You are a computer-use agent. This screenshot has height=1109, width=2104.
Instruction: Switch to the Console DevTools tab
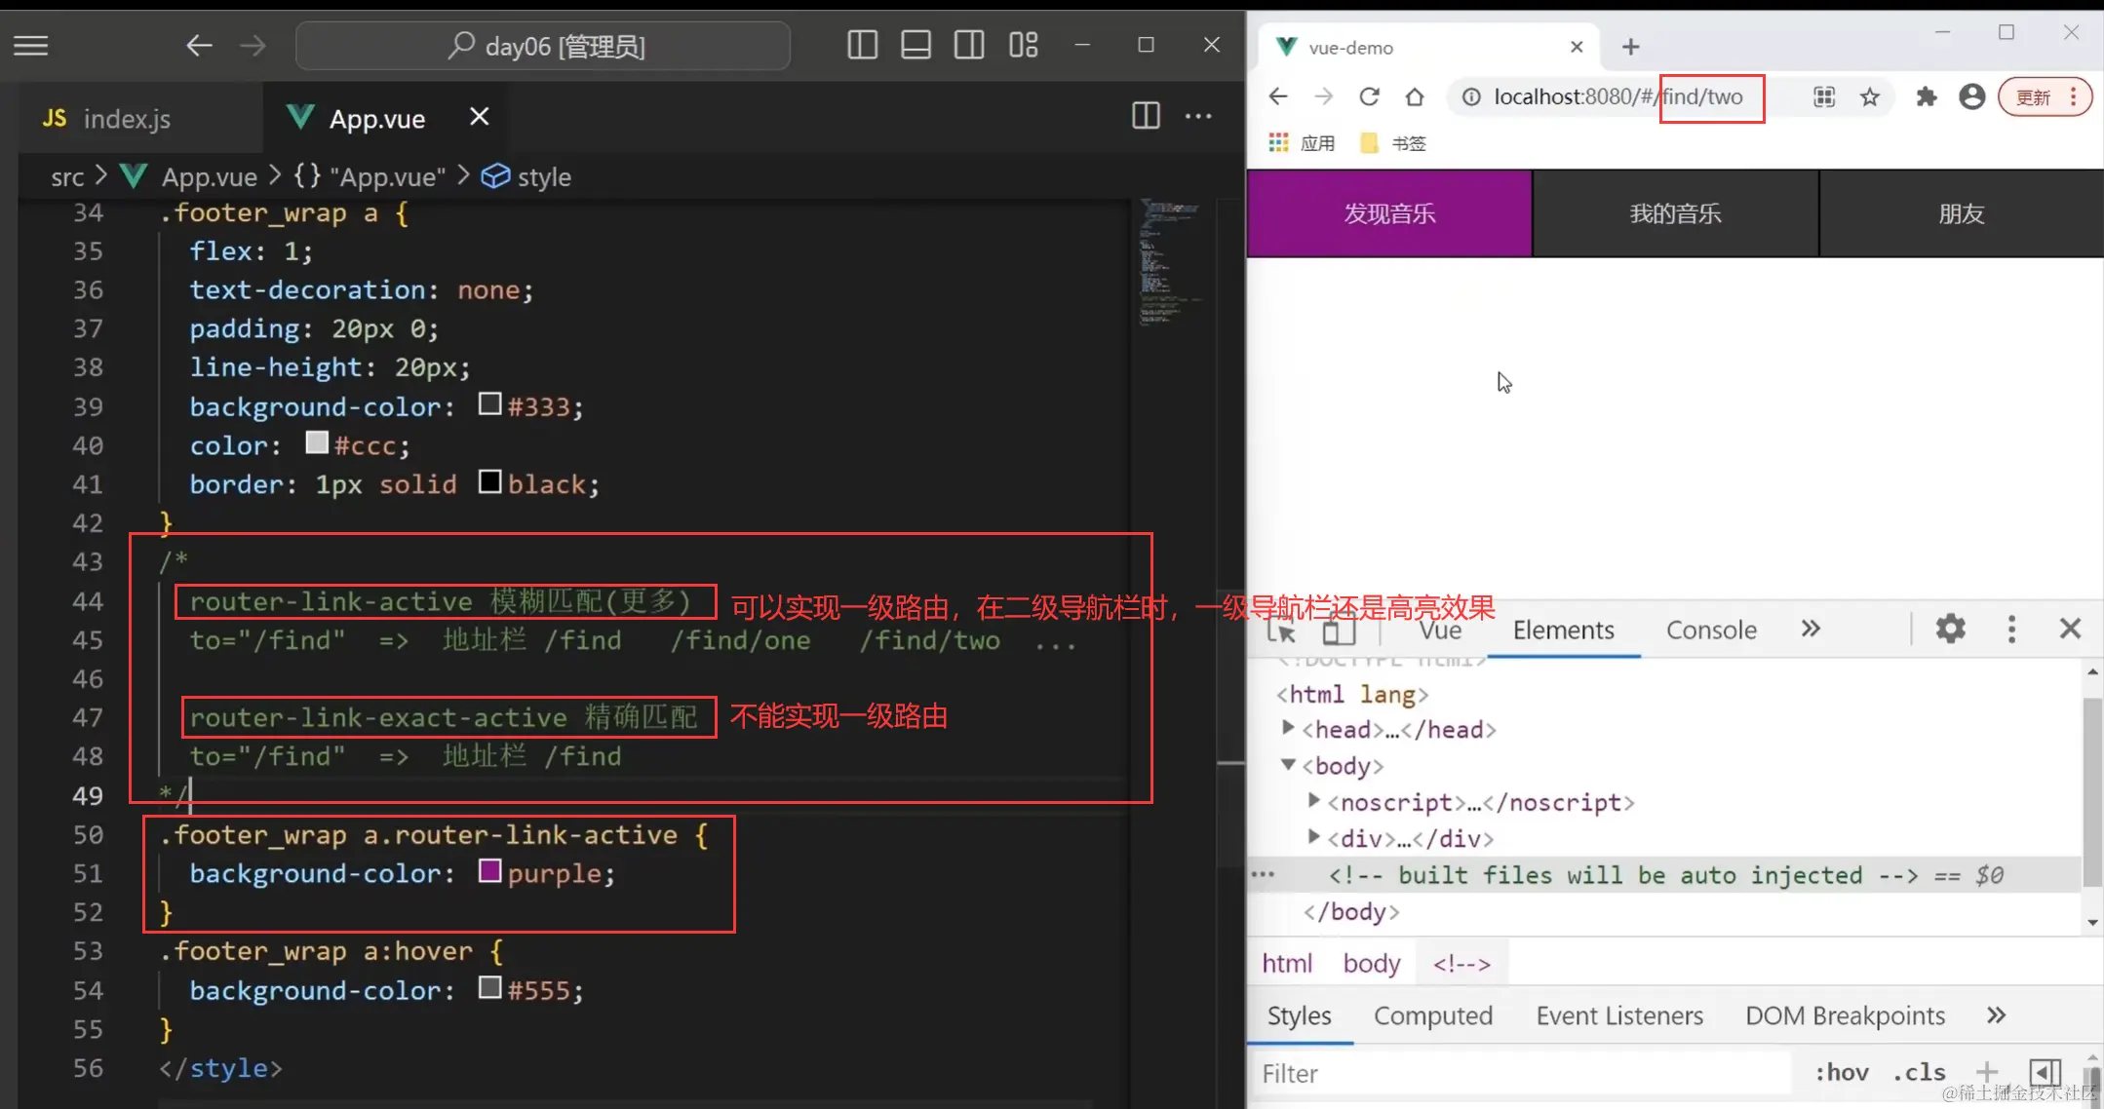click(x=1711, y=630)
